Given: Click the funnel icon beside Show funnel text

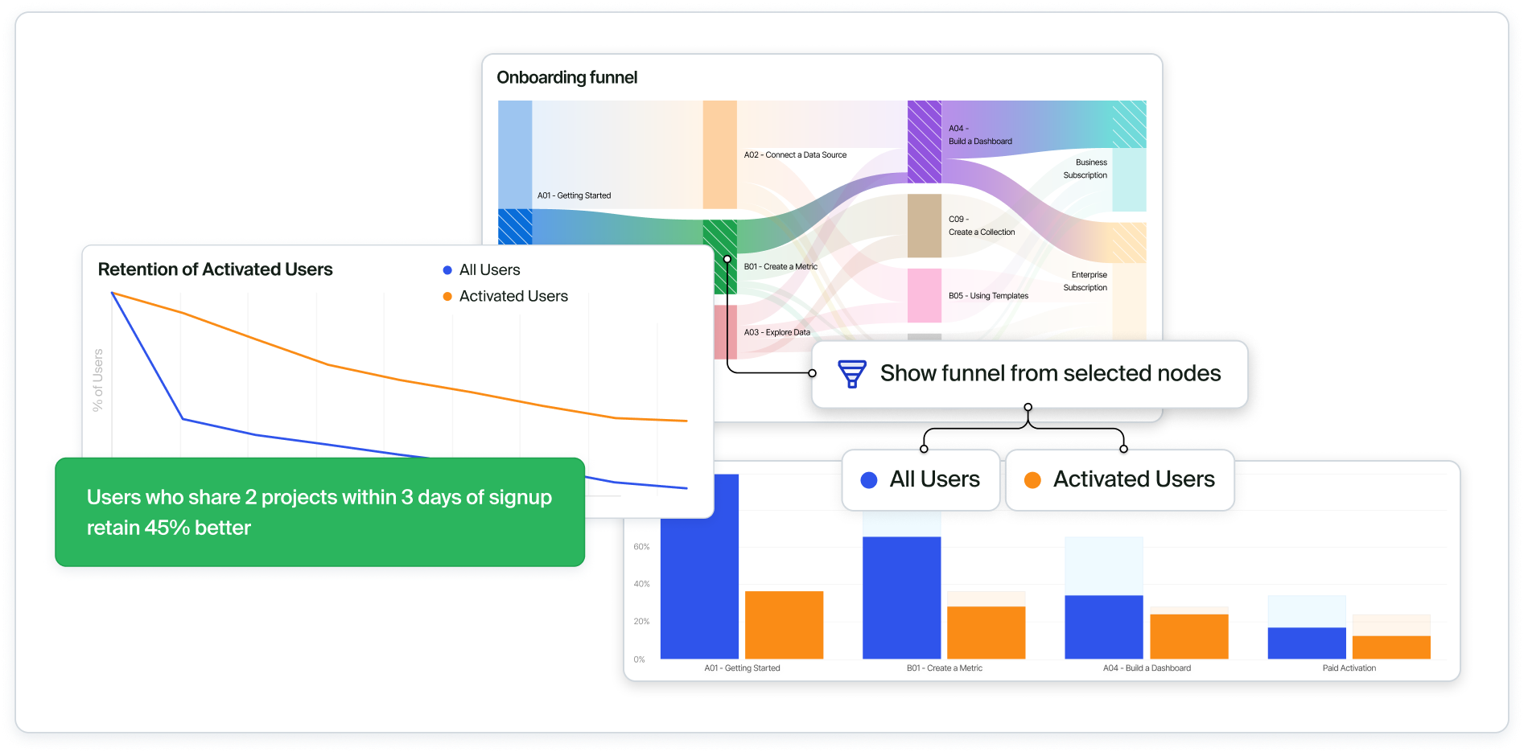Looking at the screenshot, I should click(851, 374).
